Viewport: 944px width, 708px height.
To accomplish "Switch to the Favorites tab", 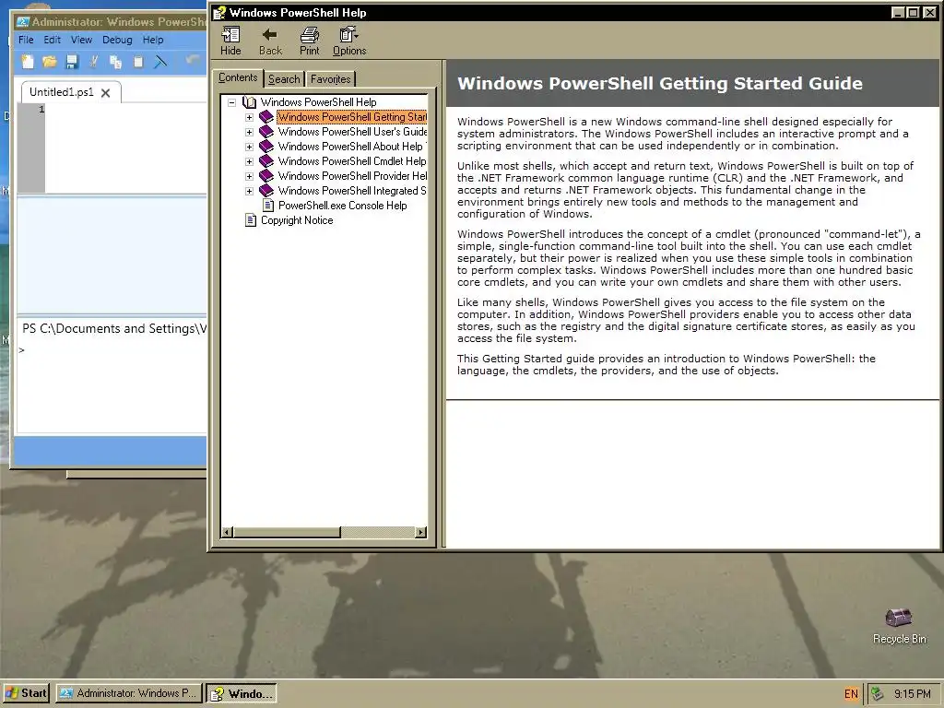I will click(x=331, y=79).
